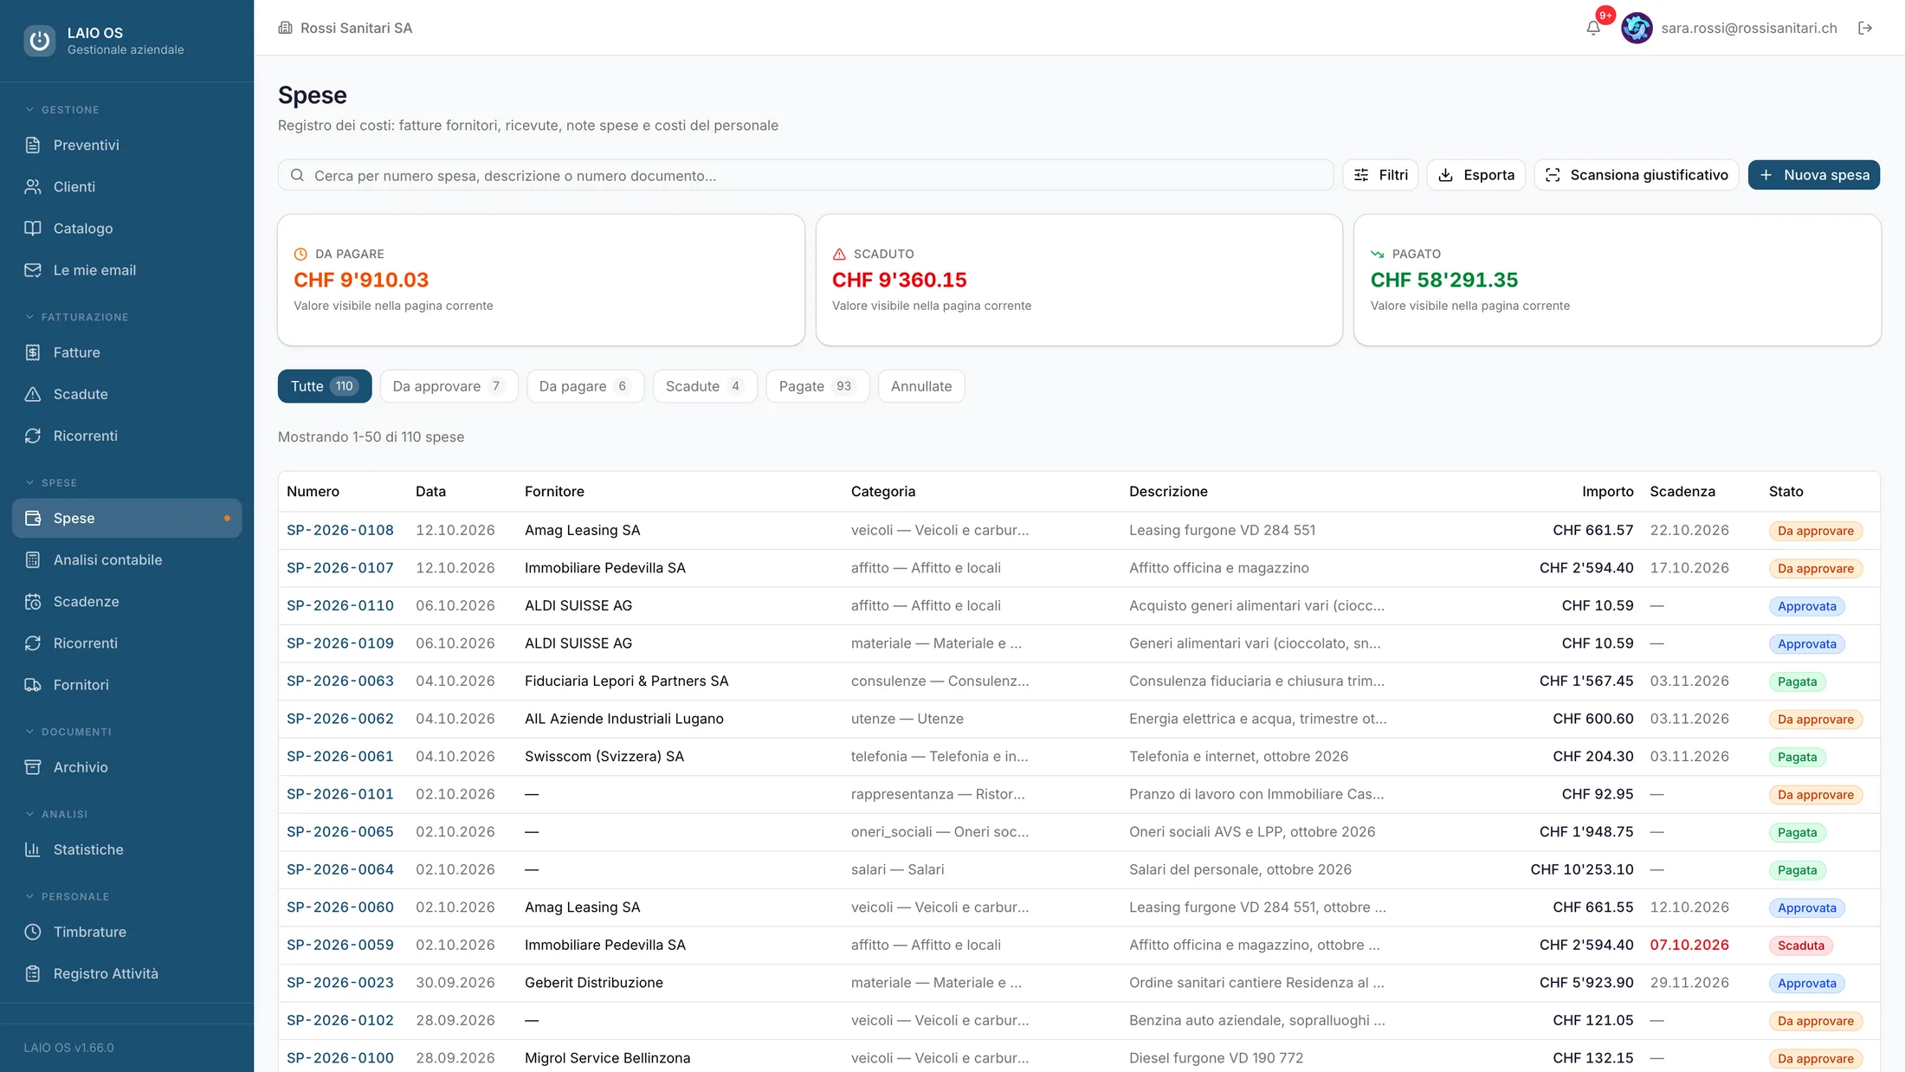Viewport: 1905px width, 1072px height.
Task: Open Scadenze in the sidebar
Action: (x=126, y=601)
